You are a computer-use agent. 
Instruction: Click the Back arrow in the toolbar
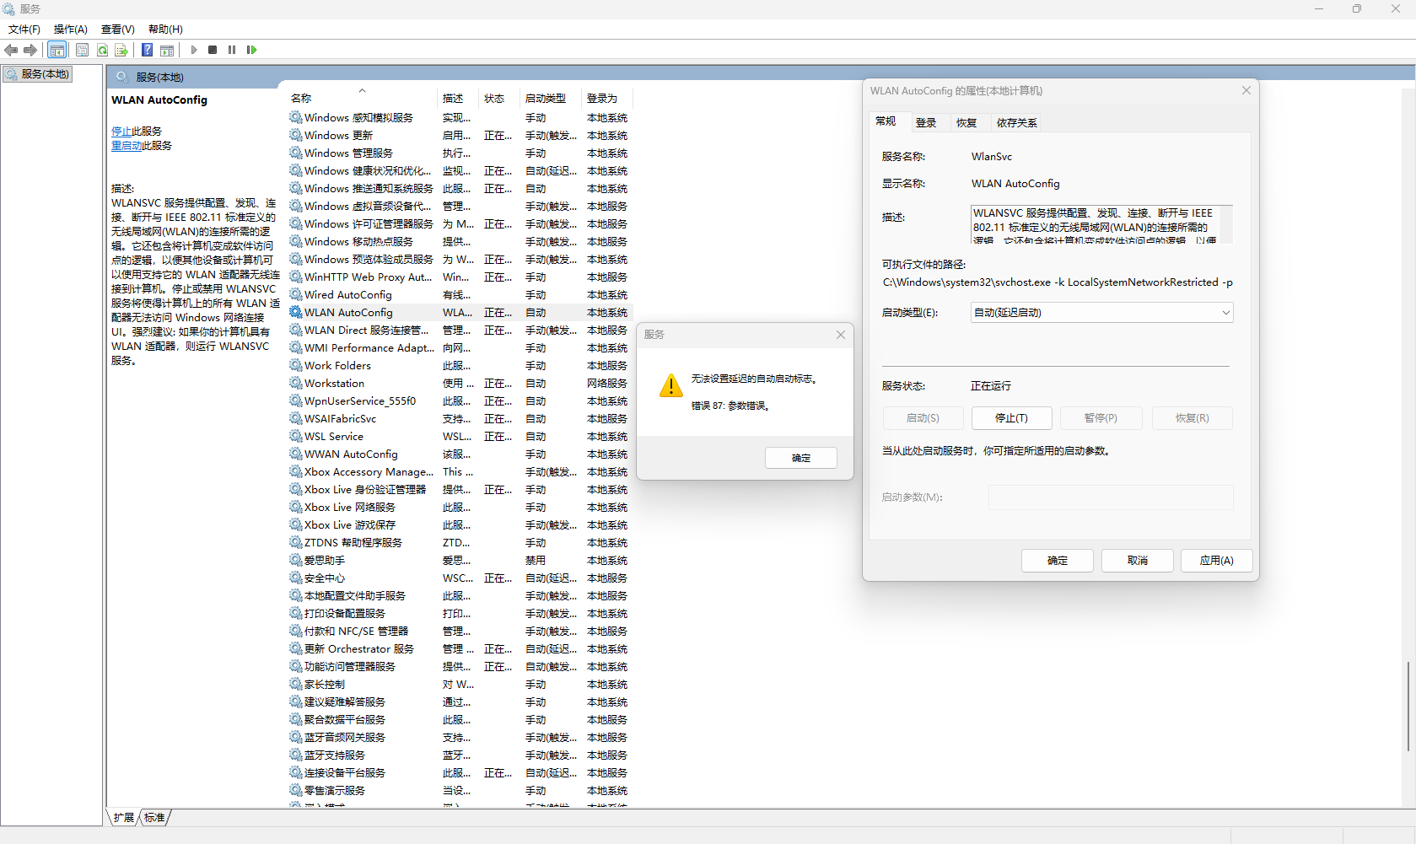[x=11, y=50]
